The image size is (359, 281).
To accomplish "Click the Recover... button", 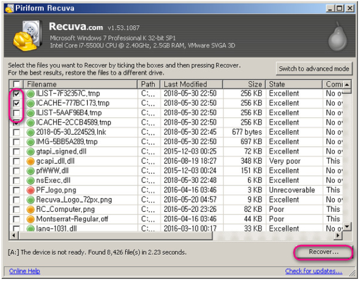I will (323, 252).
